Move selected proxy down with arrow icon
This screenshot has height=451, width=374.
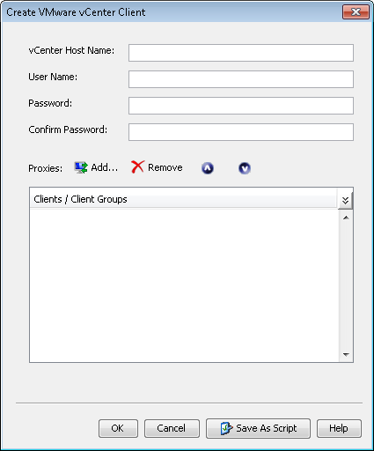click(245, 168)
